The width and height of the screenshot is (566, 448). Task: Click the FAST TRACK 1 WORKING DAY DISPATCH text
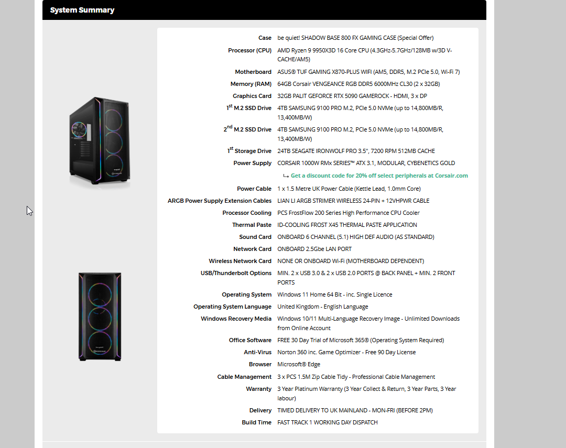[x=327, y=422]
